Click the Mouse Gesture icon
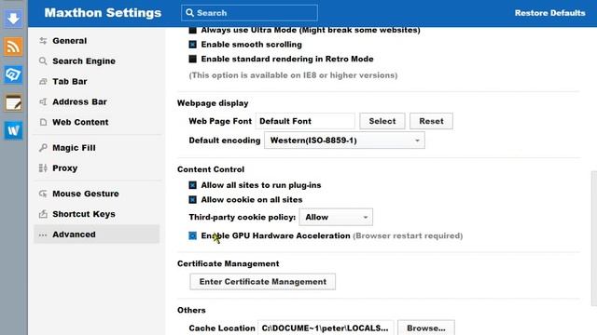The width and height of the screenshot is (597, 335). (43, 194)
